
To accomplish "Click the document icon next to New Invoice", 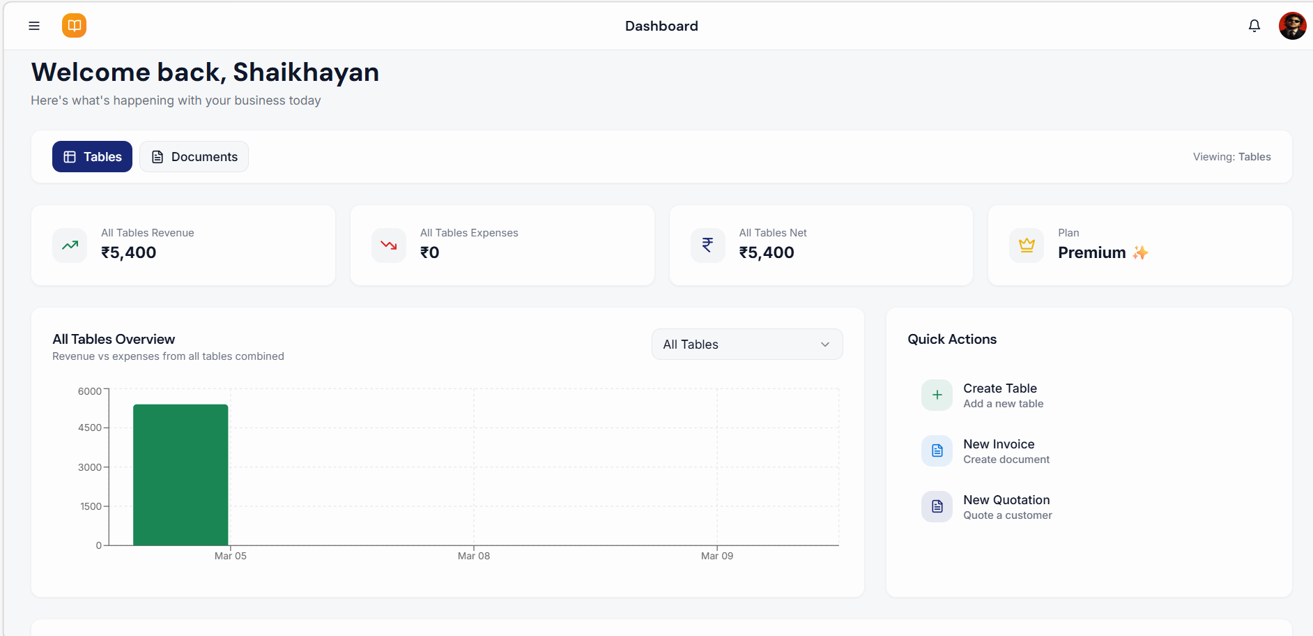I will point(937,450).
